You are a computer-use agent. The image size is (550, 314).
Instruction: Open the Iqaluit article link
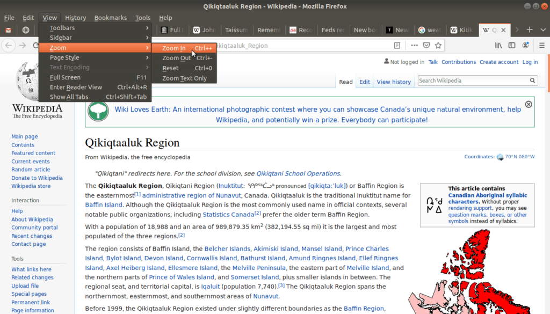pyautogui.click(x=211, y=287)
